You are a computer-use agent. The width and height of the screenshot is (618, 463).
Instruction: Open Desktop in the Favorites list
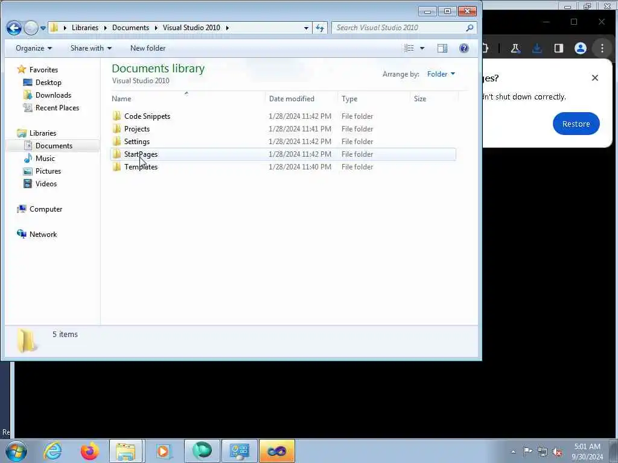48,82
